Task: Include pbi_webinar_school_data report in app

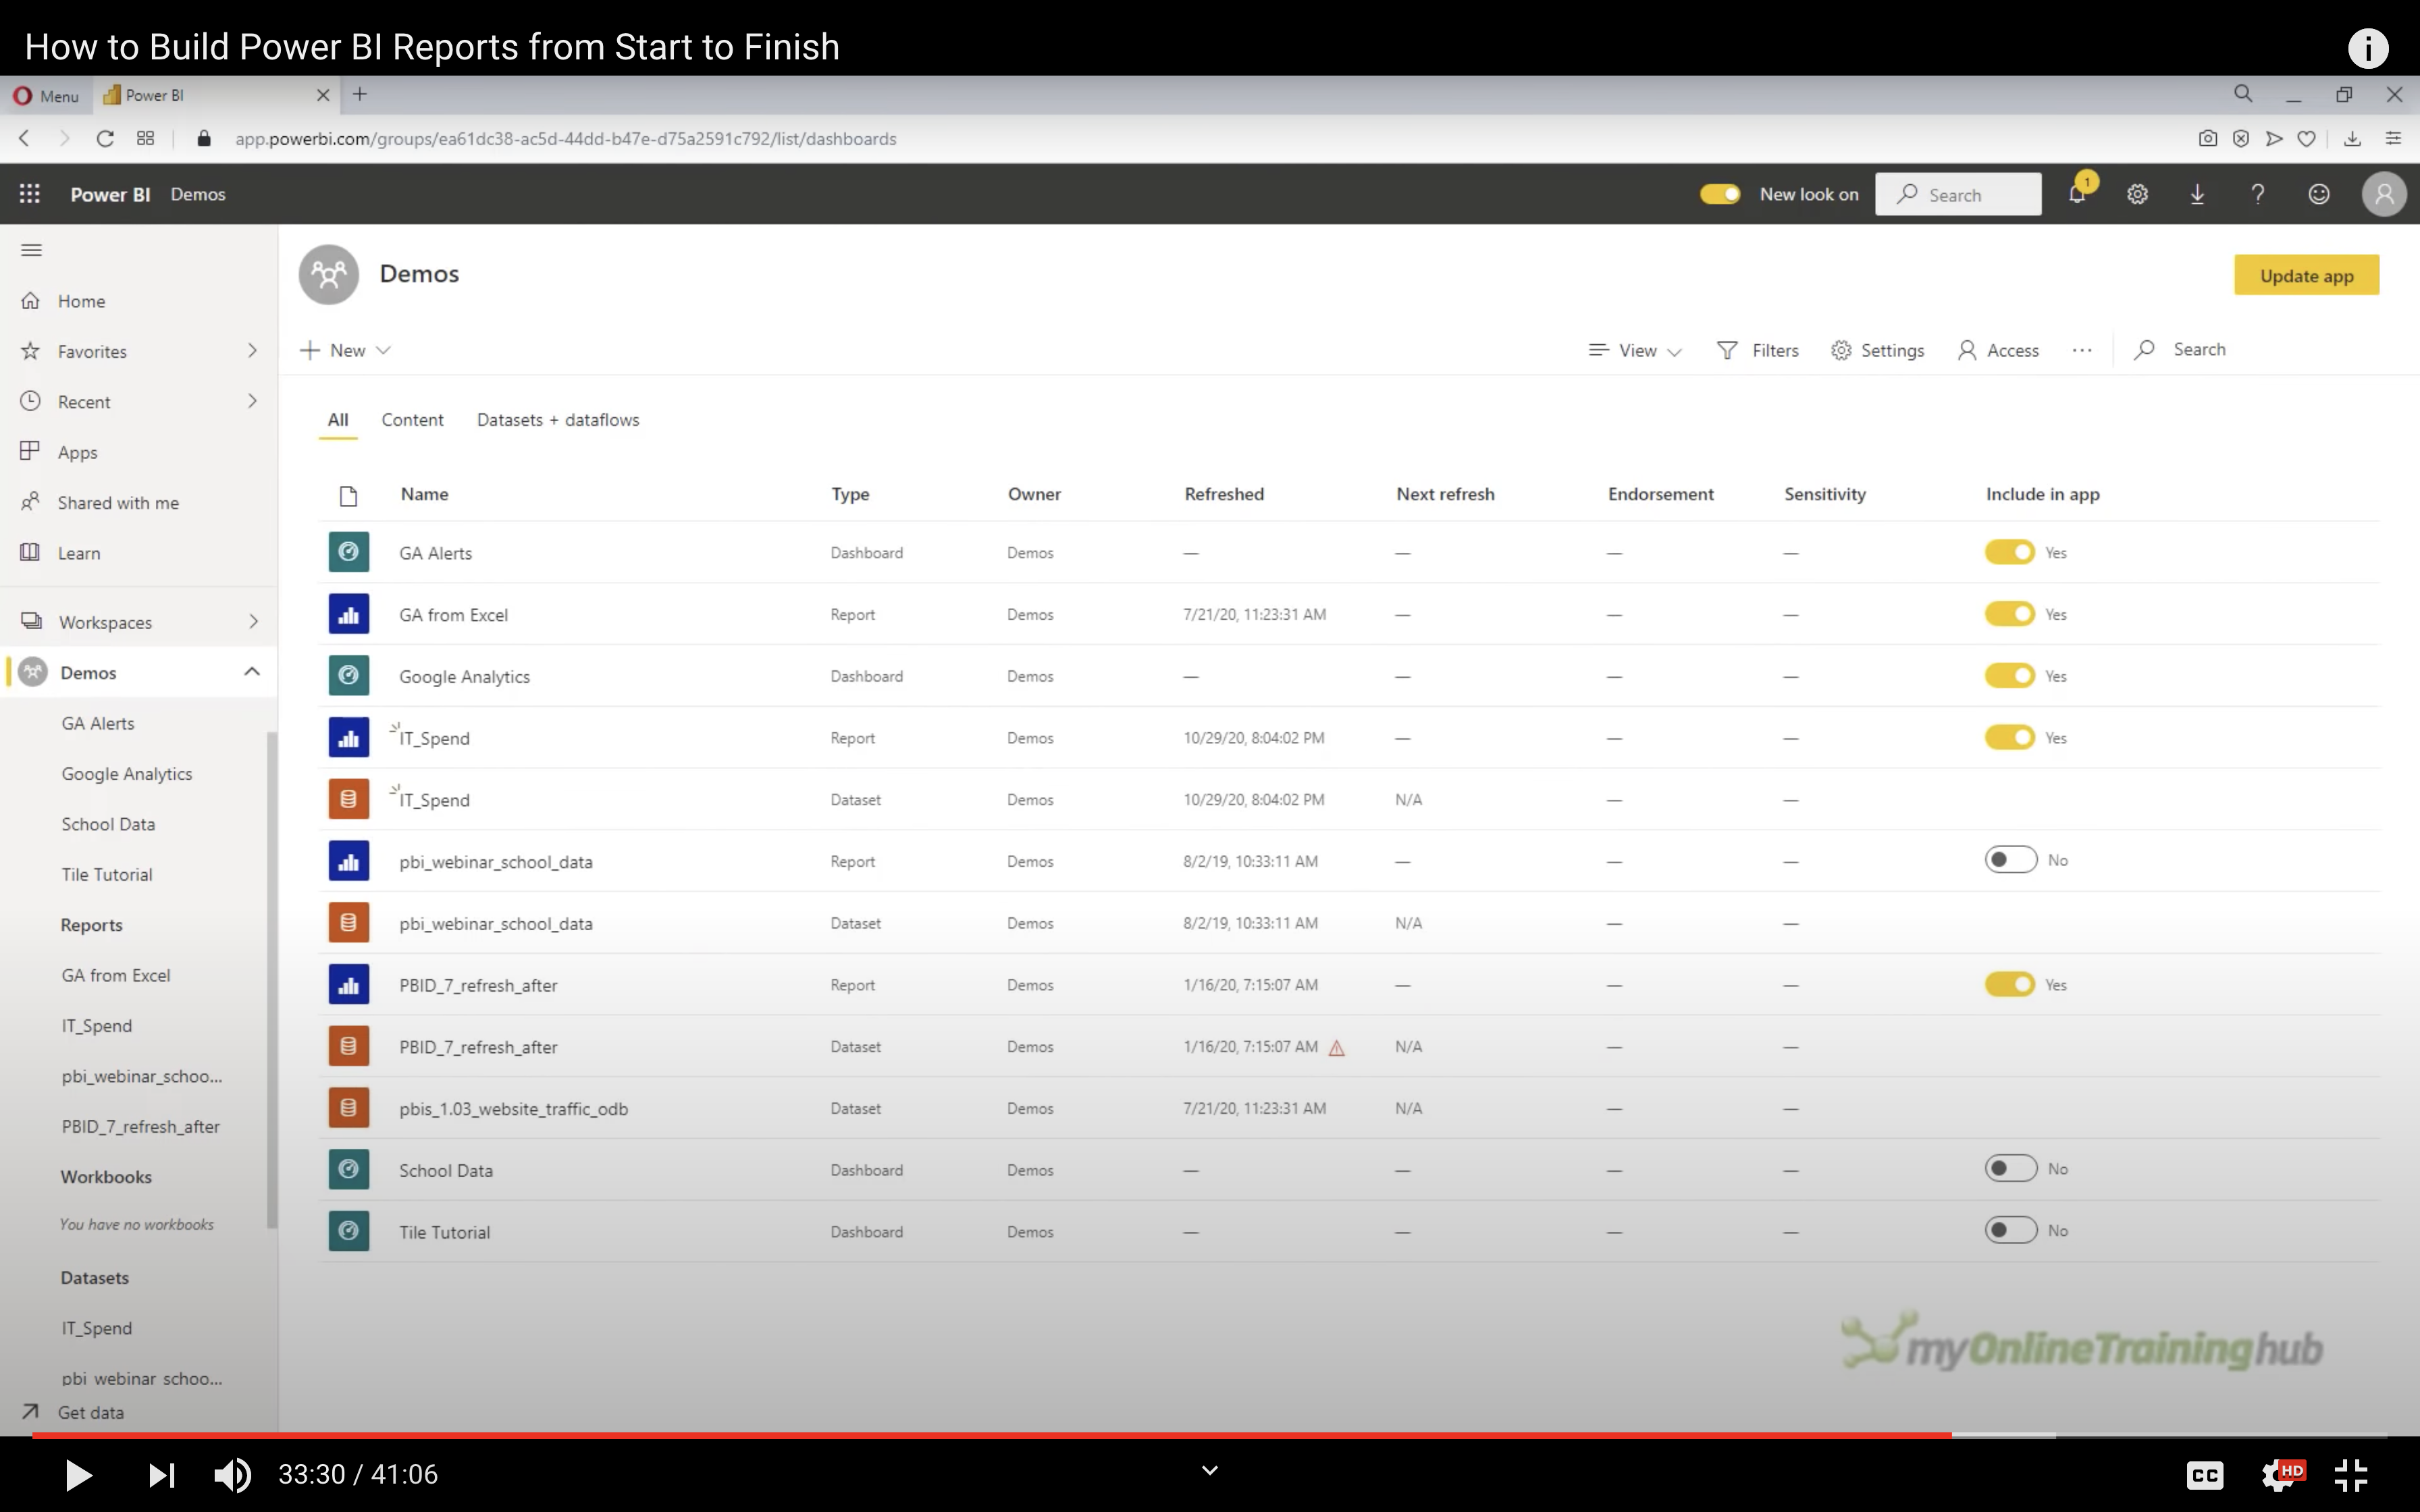Action: tap(2010, 860)
